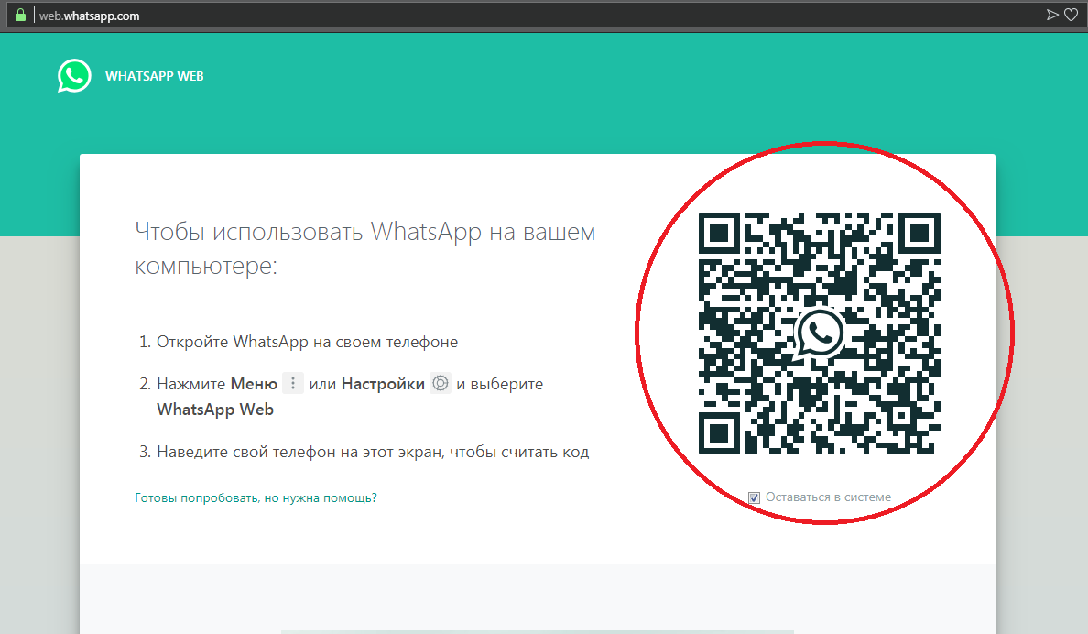The width and height of the screenshot is (1088, 634).
Task: Click the send arrow icon in address bar
Action: (x=1052, y=15)
